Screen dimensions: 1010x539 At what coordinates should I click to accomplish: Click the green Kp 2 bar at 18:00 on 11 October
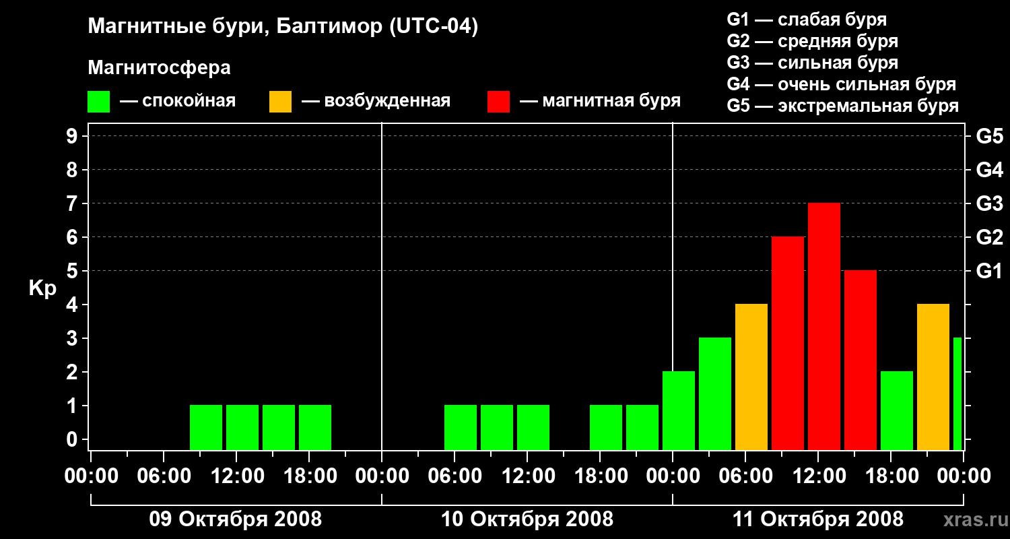point(897,410)
